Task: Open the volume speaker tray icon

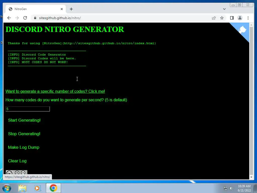Action: (232, 188)
